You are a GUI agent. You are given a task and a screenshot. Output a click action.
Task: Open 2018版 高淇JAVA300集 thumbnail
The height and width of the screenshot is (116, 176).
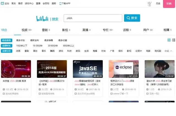(52, 69)
